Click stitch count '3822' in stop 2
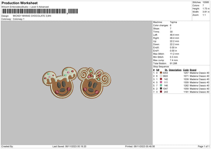 pos(165,76)
